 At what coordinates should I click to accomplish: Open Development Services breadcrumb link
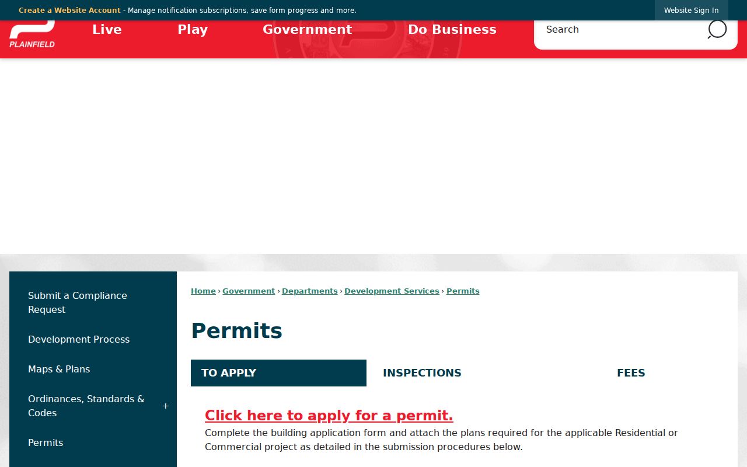pyautogui.click(x=392, y=291)
